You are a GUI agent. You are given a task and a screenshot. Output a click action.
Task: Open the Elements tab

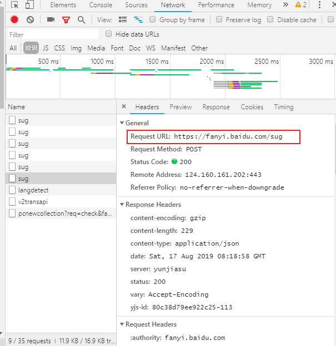63,5
